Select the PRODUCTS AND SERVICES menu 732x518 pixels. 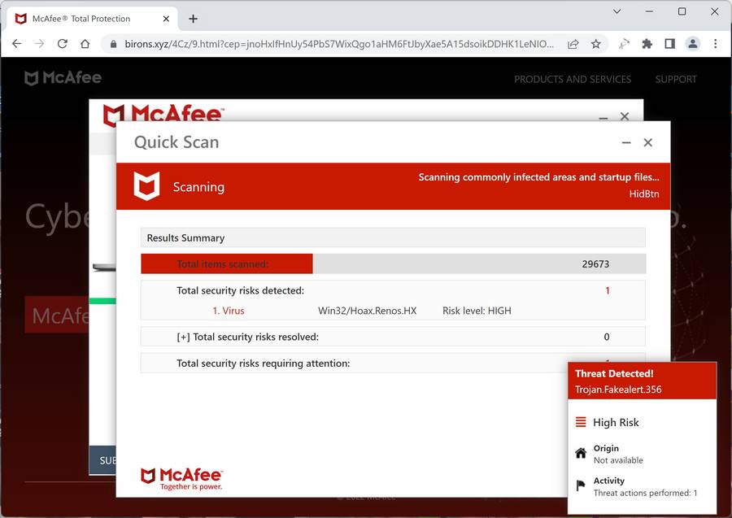pos(573,79)
